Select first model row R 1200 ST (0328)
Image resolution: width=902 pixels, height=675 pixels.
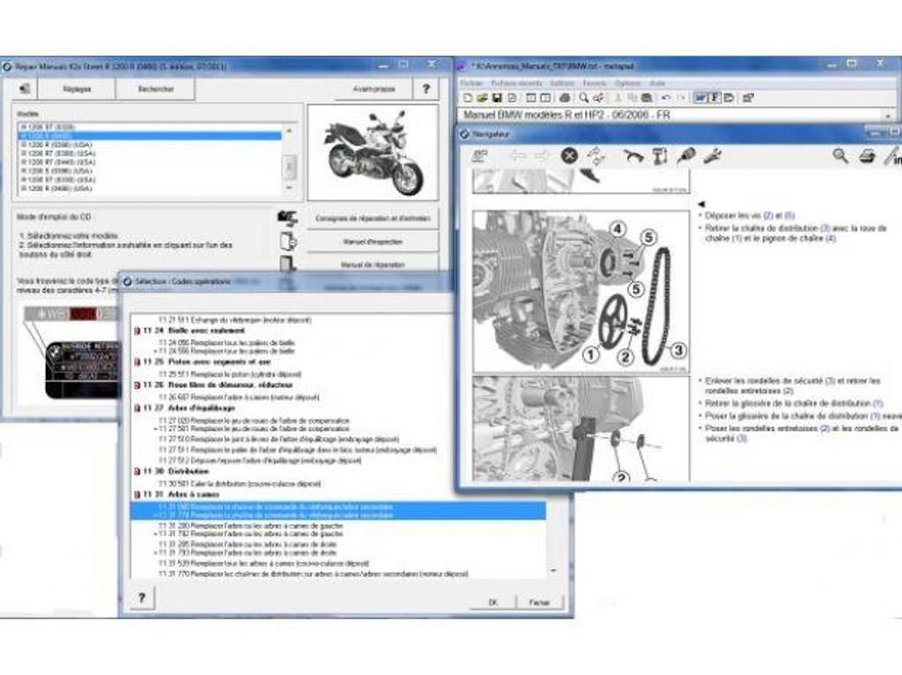point(151,127)
